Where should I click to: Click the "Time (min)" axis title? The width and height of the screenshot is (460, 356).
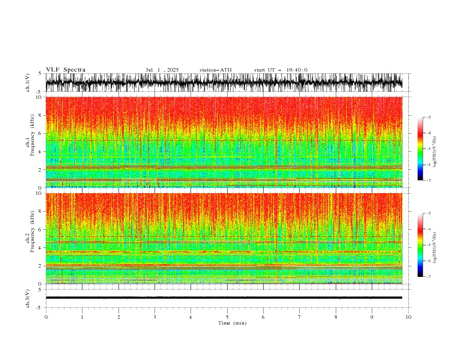click(x=232, y=323)
